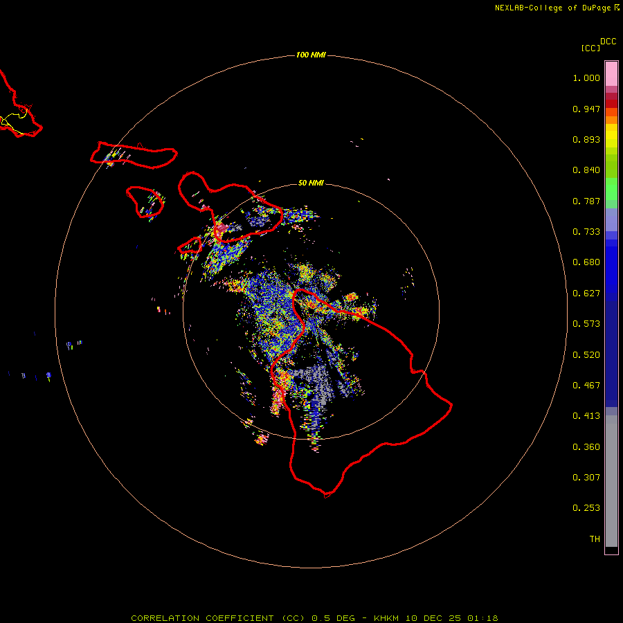The height and width of the screenshot is (623, 623).
Task: Click the 0.360 color scale value
Action: pos(586,447)
